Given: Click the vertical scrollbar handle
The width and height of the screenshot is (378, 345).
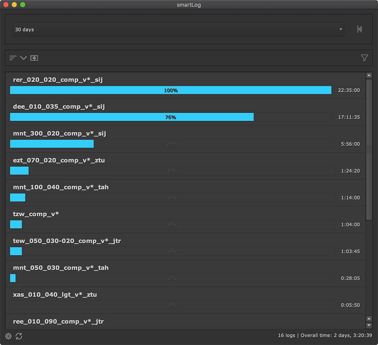Looking at the screenshot, I should [x=369, y=150].
